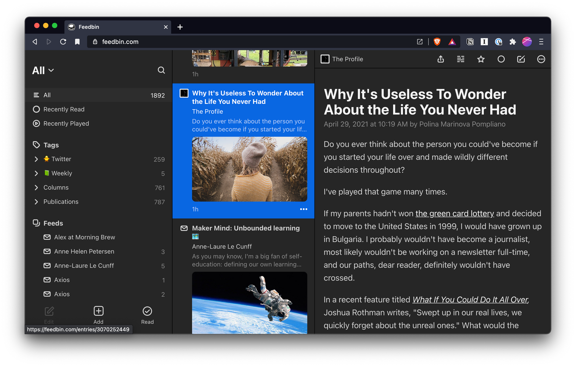Share the article using the share icon
Viewport: 576px width, 367px height.
click(x=441, y=59)
